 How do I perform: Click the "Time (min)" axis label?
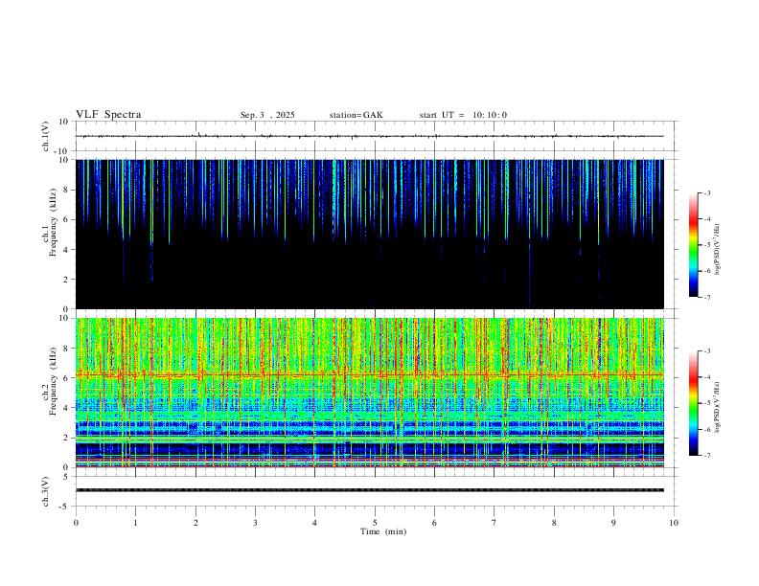[383, 531]
